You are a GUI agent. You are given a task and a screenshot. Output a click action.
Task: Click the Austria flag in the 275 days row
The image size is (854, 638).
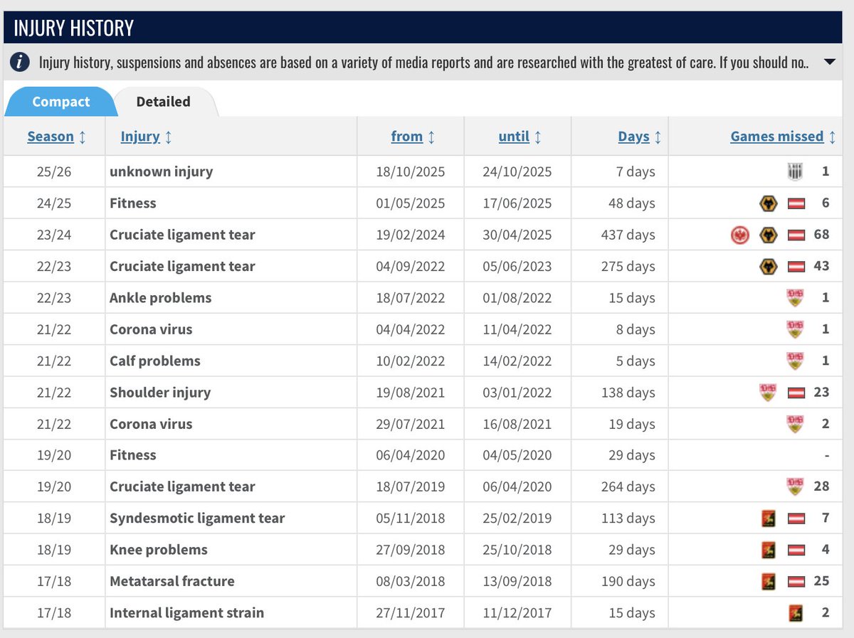[796, 266]
